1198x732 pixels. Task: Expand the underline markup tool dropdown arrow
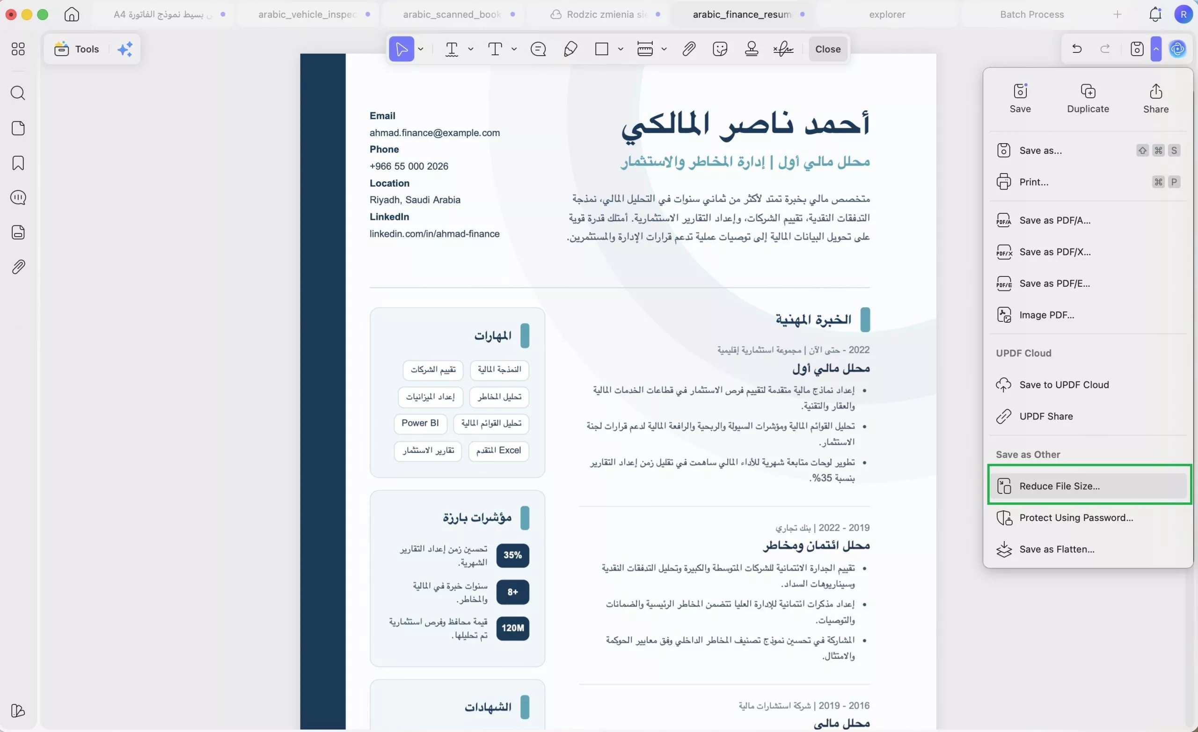[x=471, y=49]
